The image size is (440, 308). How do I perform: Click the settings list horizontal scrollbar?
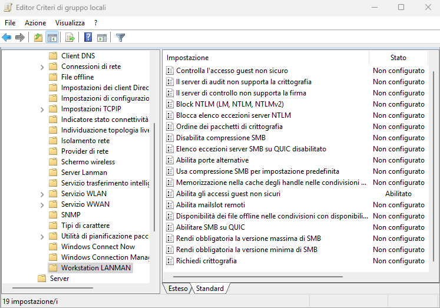258,277
